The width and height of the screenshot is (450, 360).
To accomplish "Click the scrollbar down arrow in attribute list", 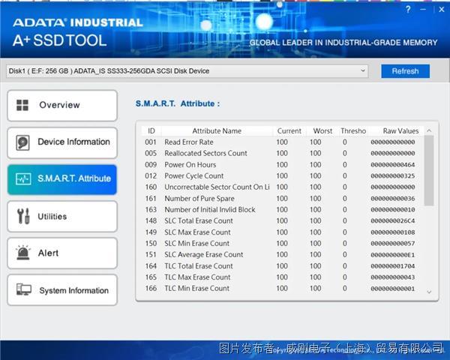I will (430, 292).
